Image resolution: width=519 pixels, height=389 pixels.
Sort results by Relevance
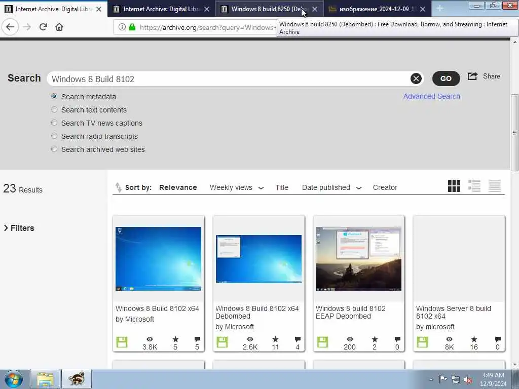178,187
